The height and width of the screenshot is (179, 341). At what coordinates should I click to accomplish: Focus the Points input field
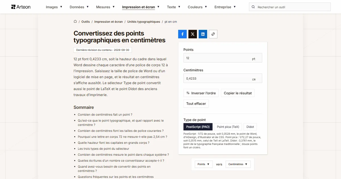pos(223,58)
